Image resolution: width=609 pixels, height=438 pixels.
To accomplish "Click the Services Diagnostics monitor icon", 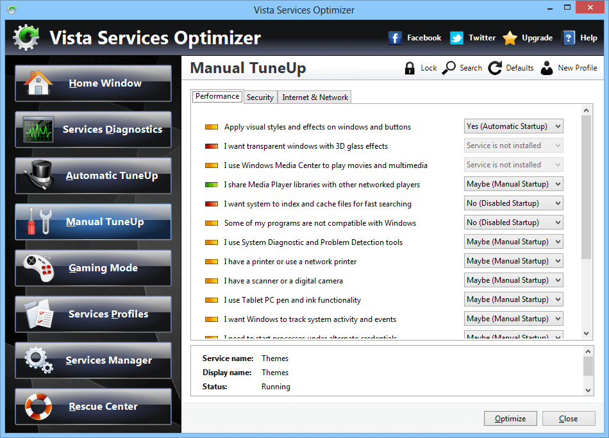I will click(x=38, y=129).
